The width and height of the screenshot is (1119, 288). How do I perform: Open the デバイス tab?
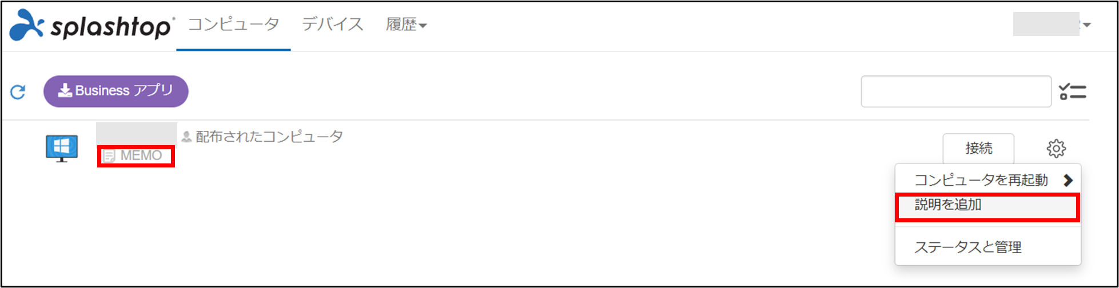[x=332, y=25]
